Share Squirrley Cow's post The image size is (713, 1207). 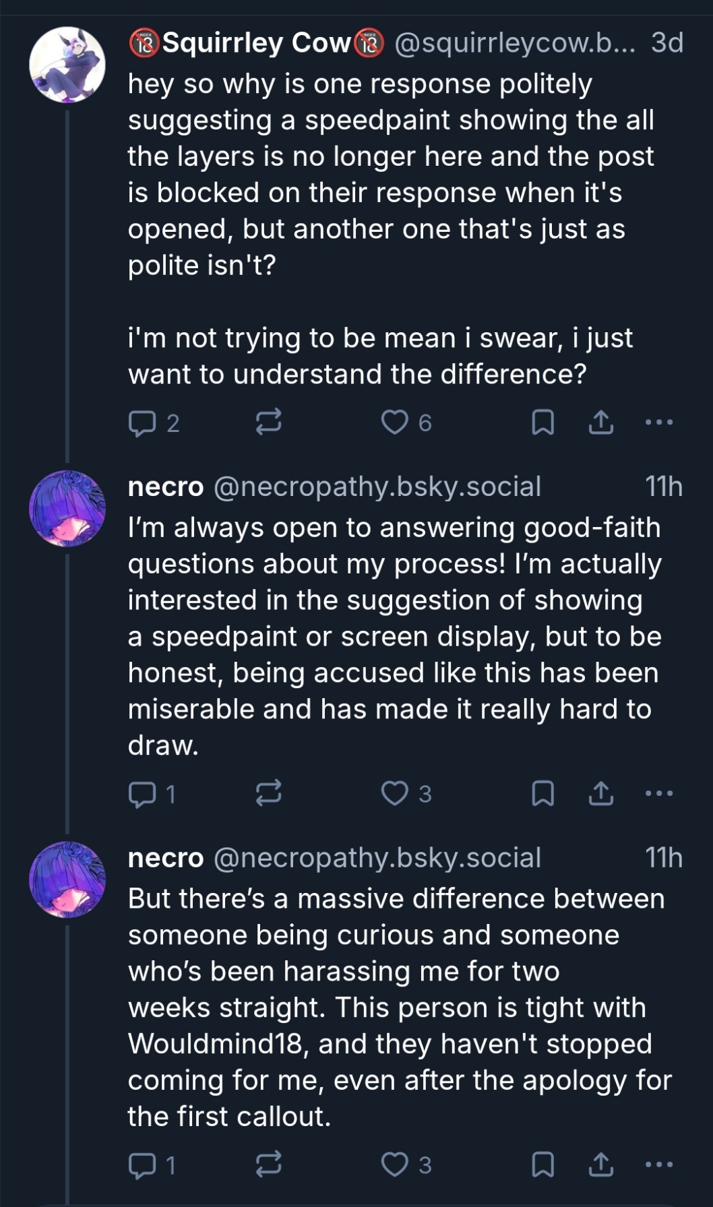(x=601, y=423)
